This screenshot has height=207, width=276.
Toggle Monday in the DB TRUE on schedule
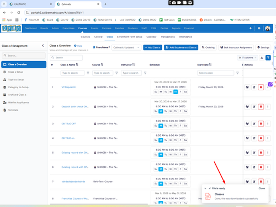161,140
